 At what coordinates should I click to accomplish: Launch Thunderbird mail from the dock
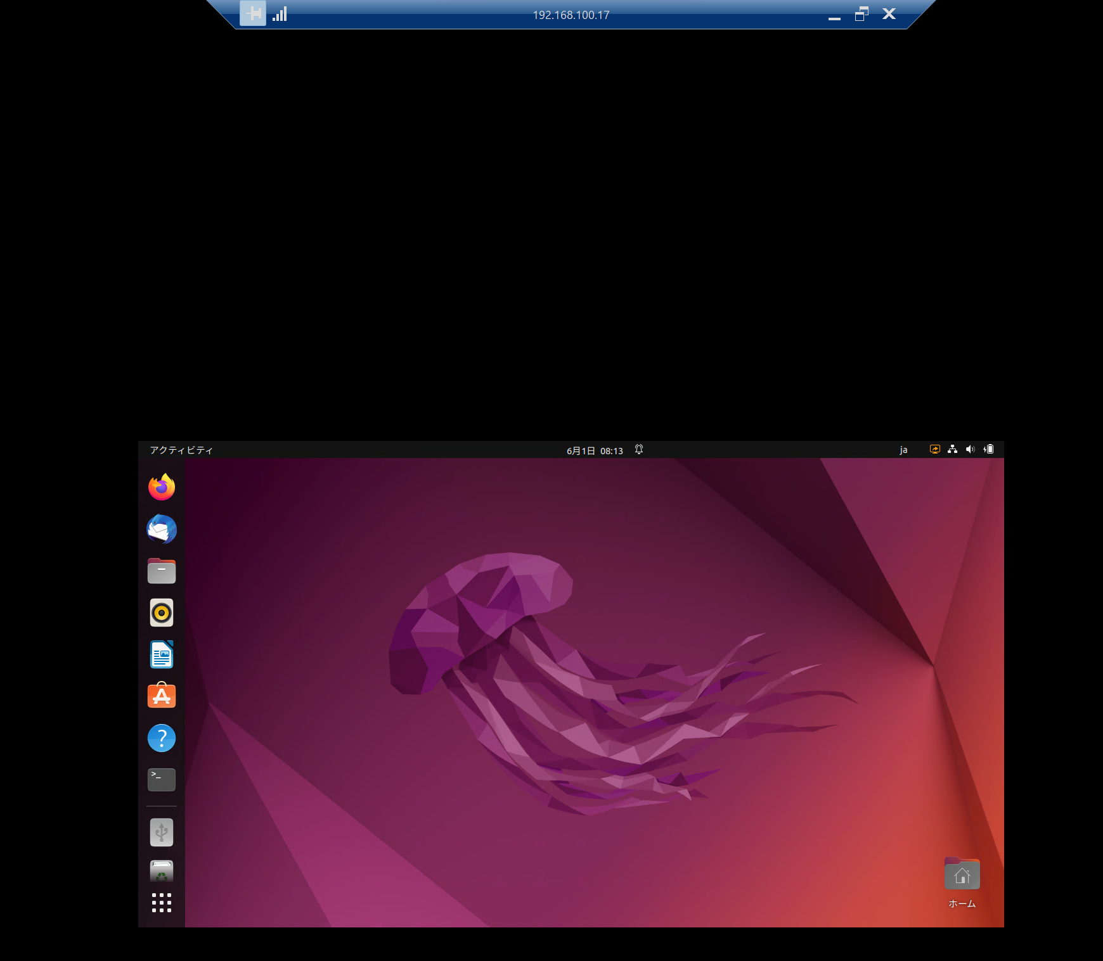(162, 529)
